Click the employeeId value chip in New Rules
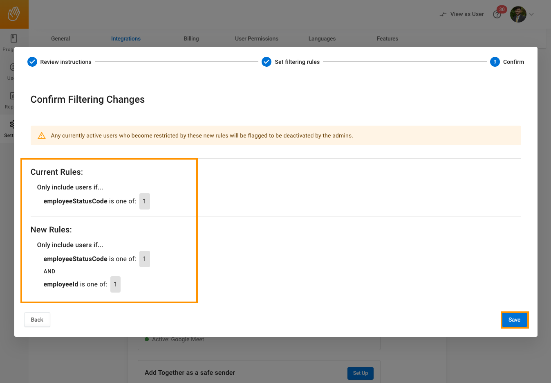Screen dimensions: 551x383 [115, 284]
